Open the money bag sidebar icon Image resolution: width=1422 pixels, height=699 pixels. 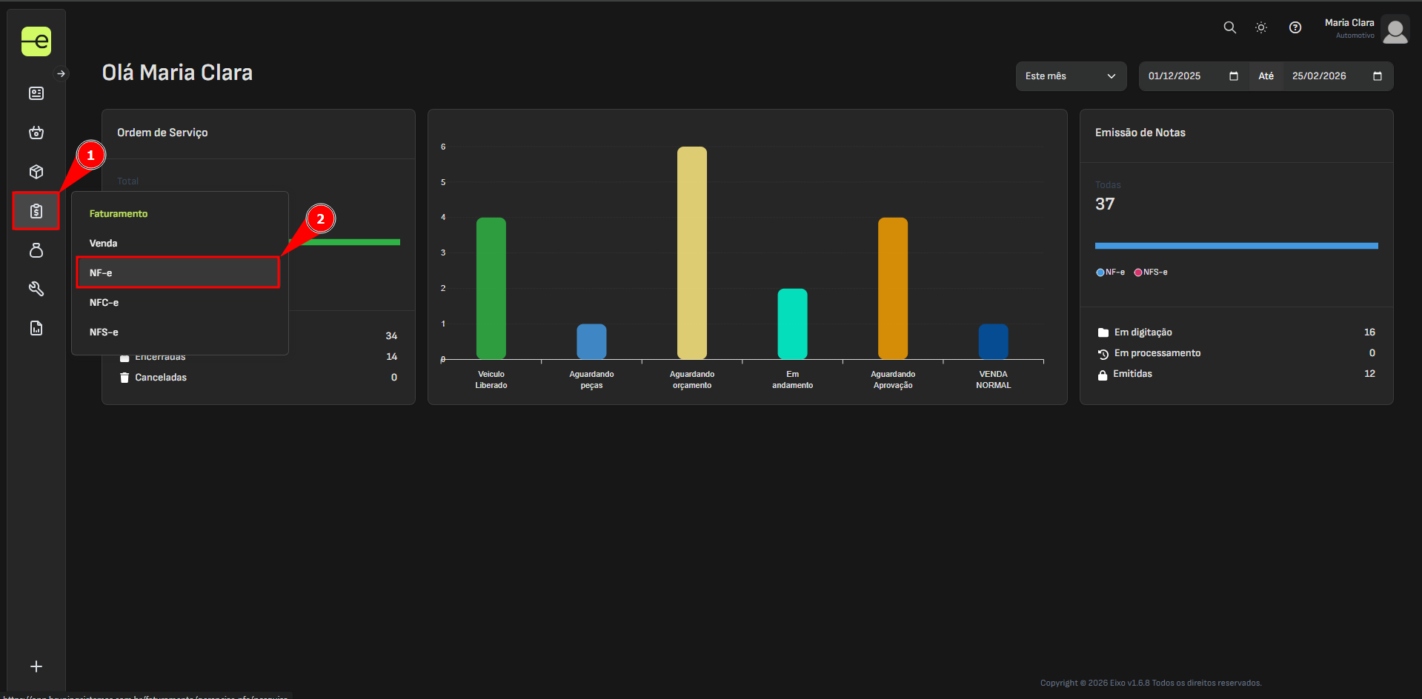36,250
